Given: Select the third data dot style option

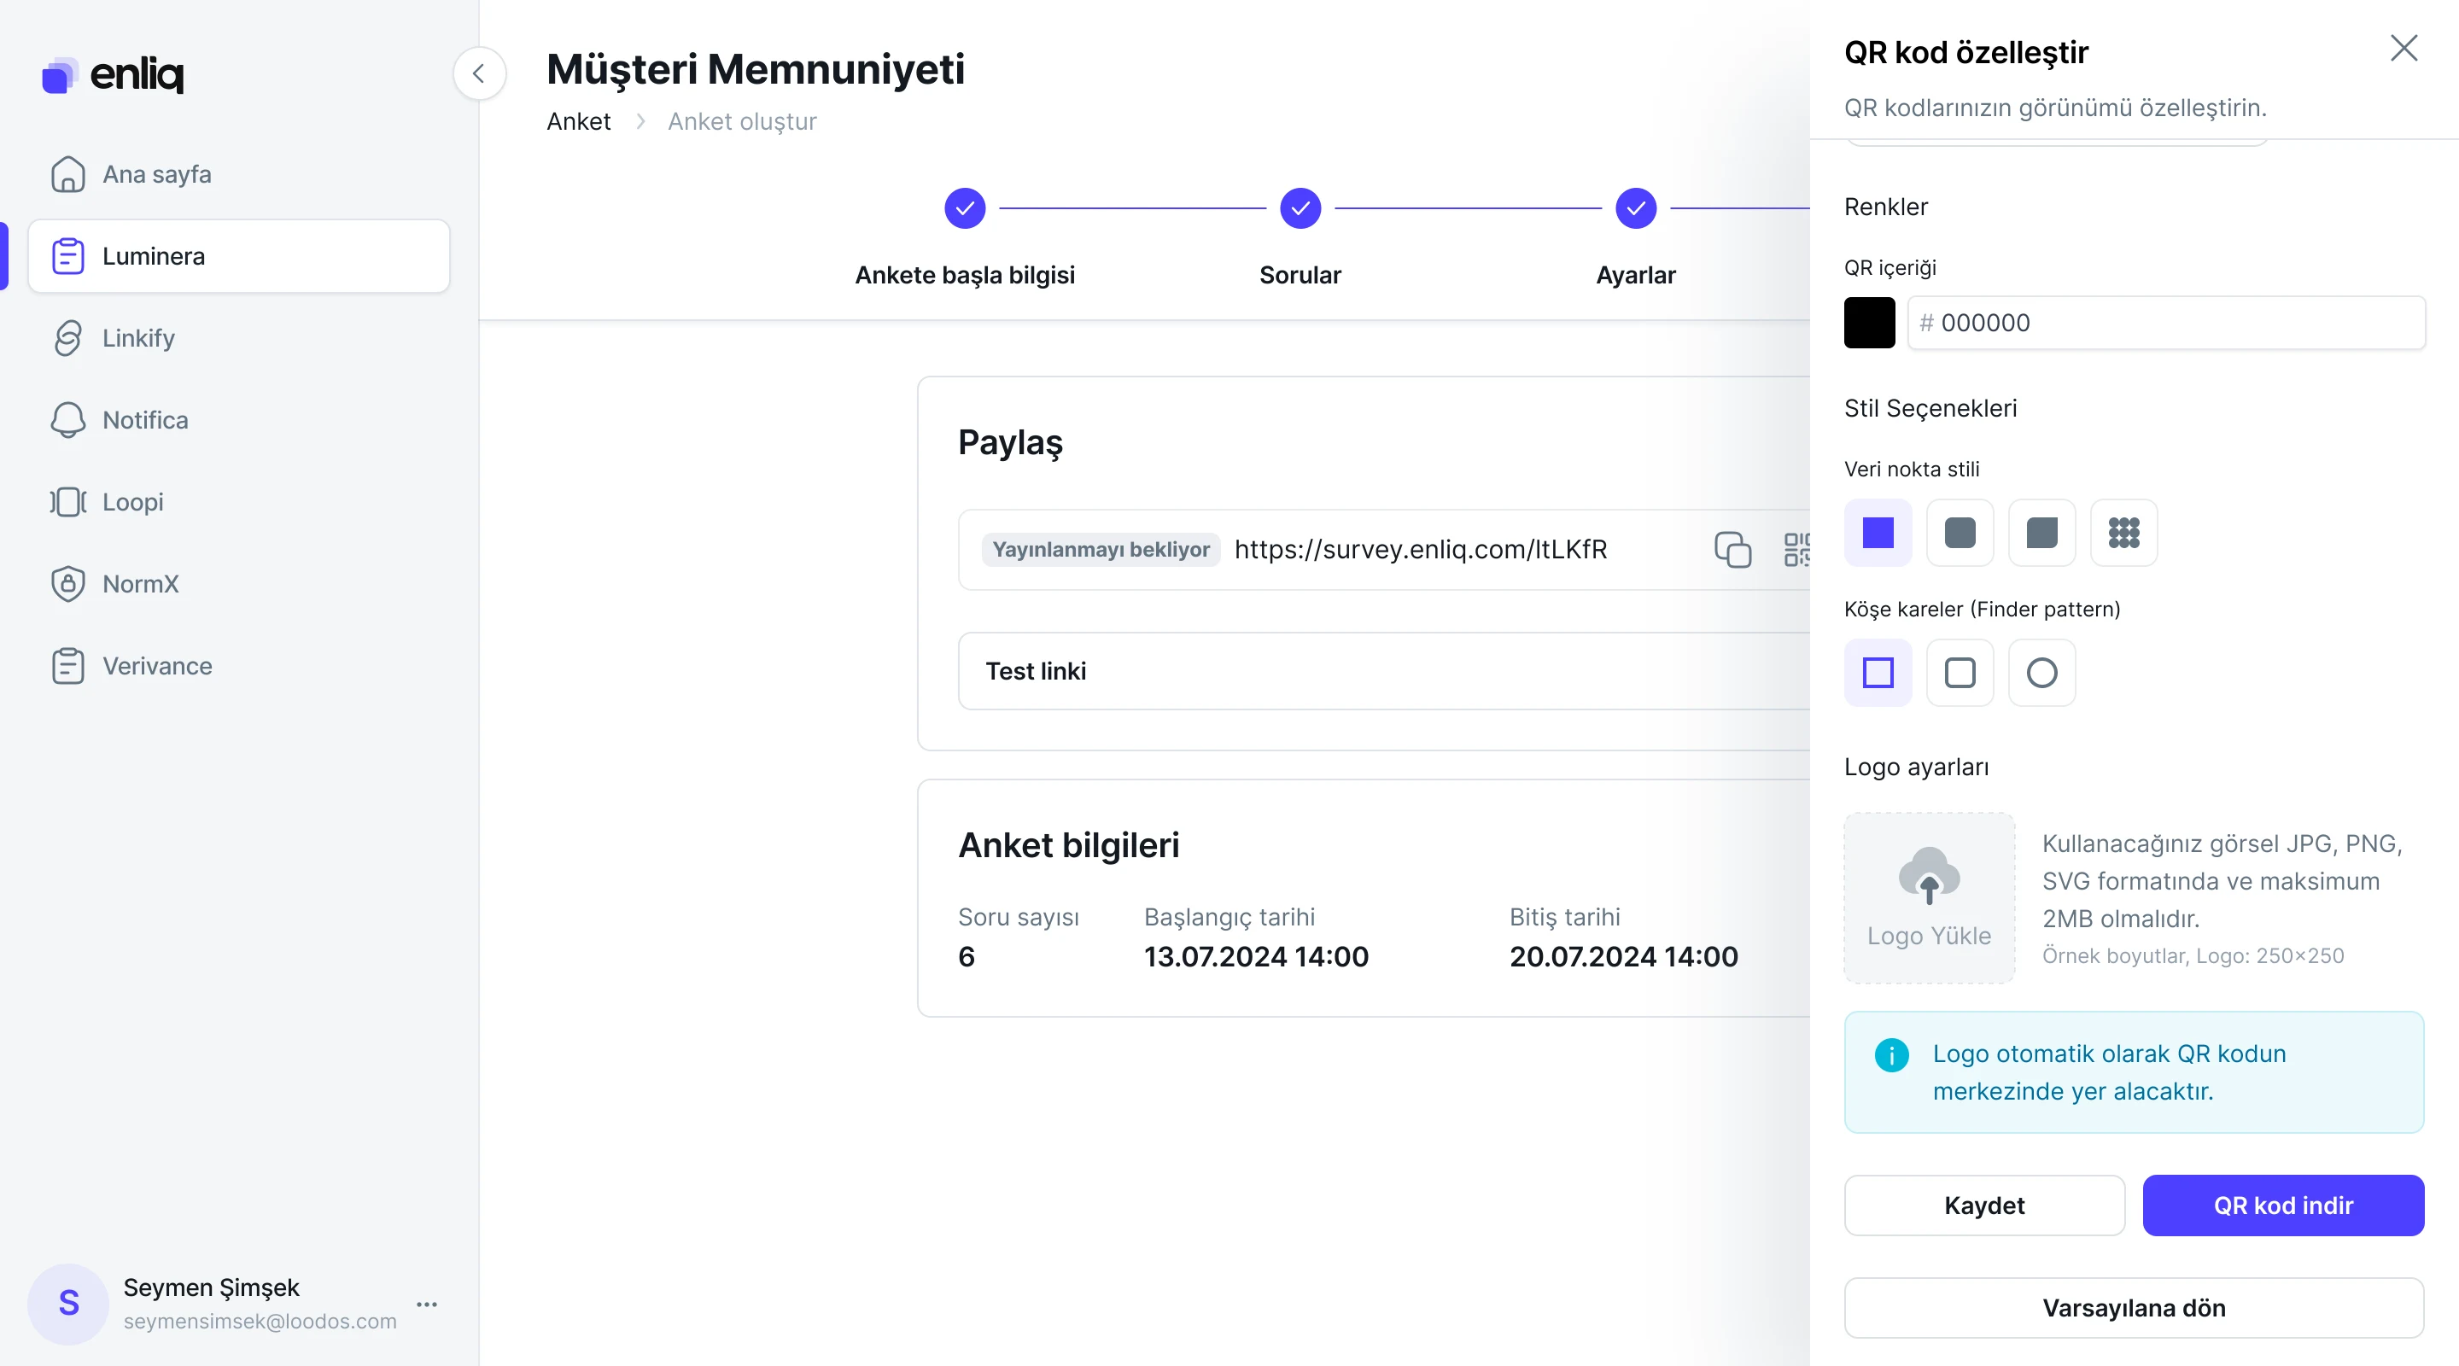Looking at the screenshot, I should (x=2041, y=533).
